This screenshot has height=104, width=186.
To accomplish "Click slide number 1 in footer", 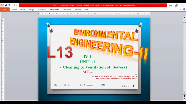I will [x=133, y=86].
